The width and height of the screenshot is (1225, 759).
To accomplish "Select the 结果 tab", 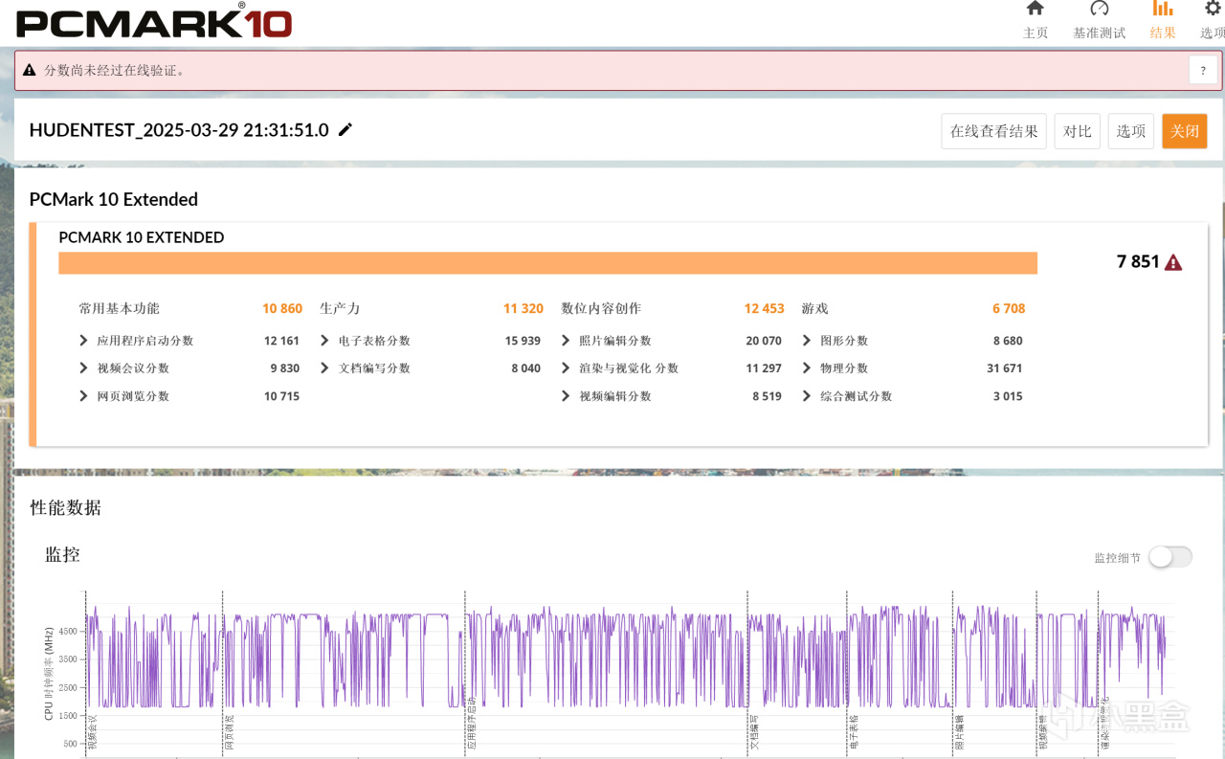I will (1163, 20).
